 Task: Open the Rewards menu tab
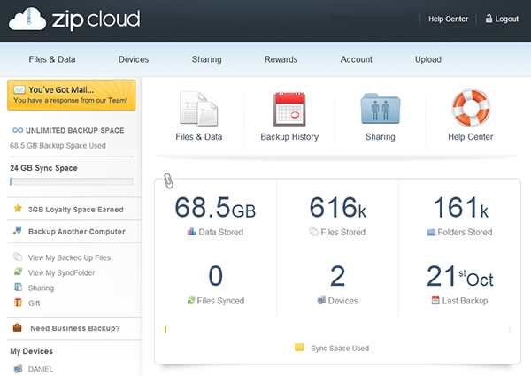click(x=281, y=59)
